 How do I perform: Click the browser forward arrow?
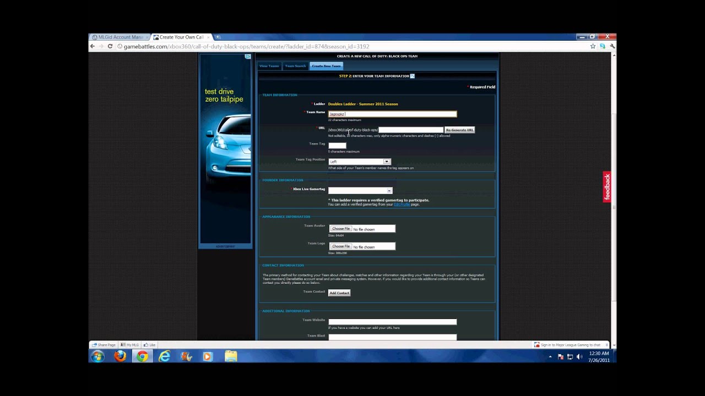point(101,46)
